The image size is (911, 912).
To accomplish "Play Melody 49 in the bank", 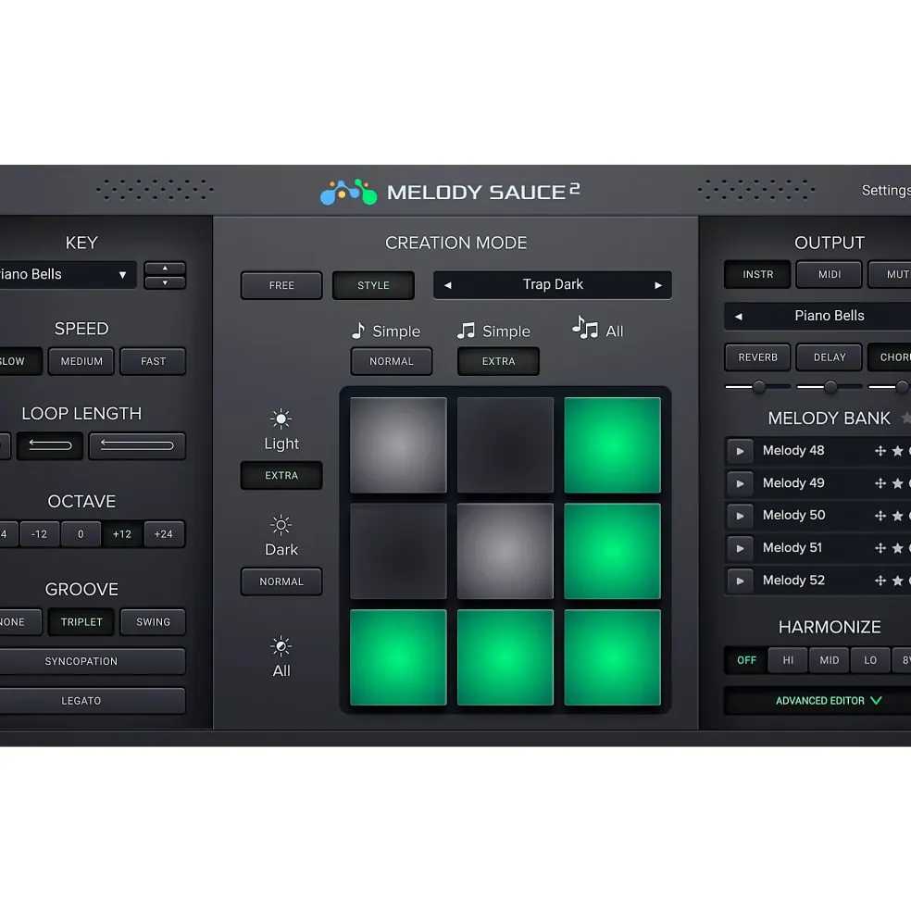I will pos(740,483).
